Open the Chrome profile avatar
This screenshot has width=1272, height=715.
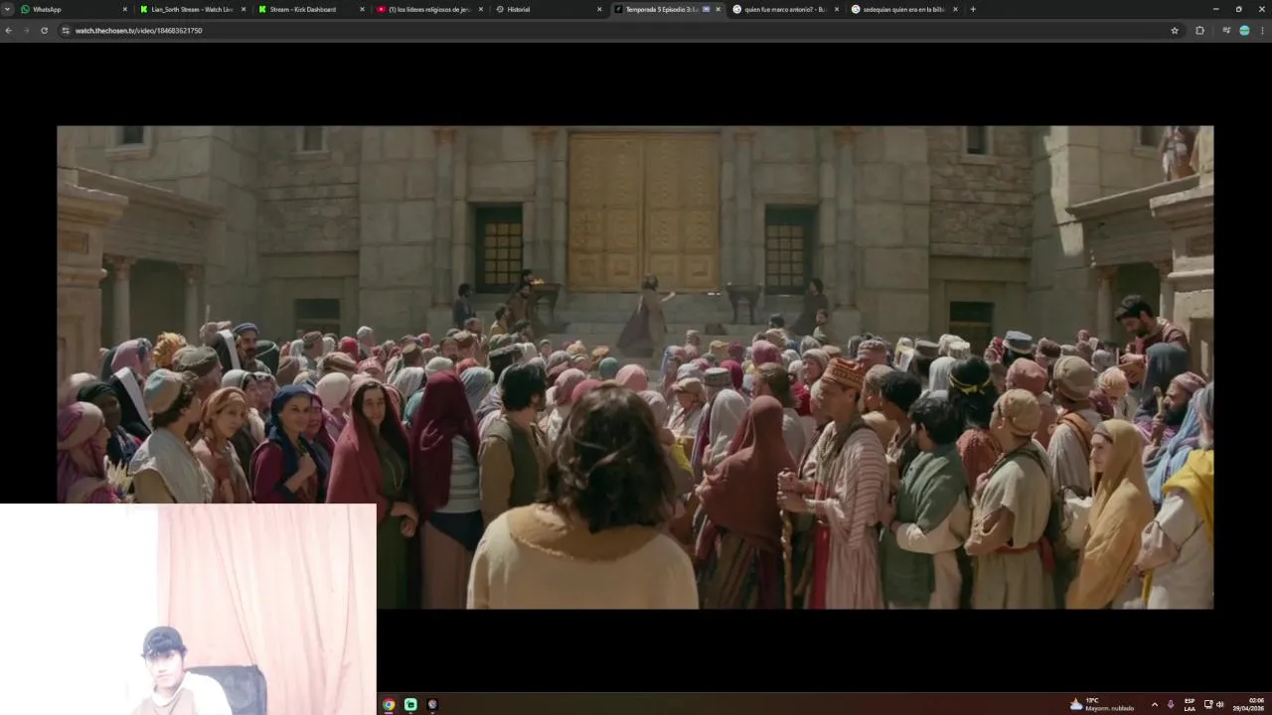[x=1244, y=31]
